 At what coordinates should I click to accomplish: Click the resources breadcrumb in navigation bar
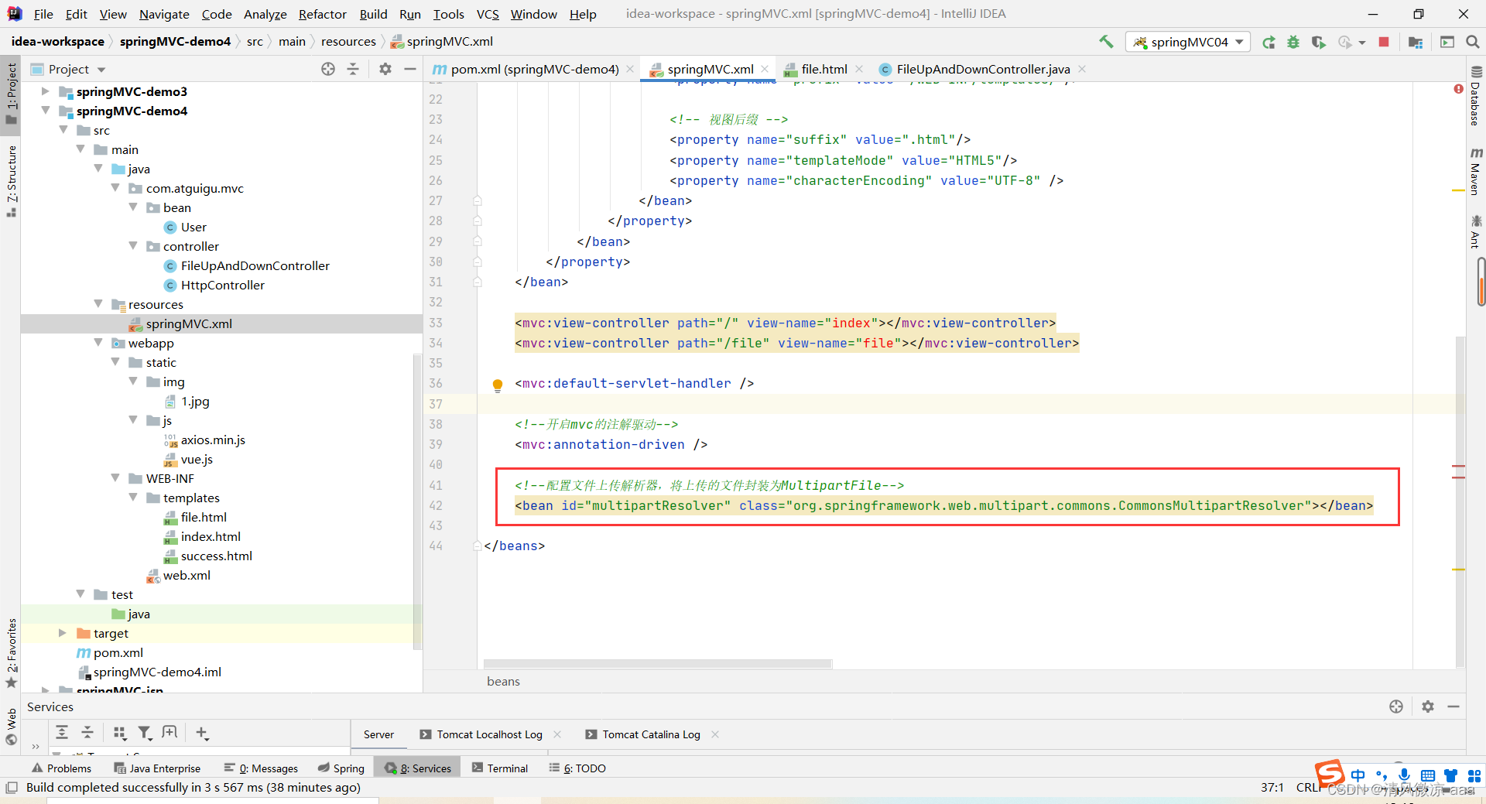point(348,42)
